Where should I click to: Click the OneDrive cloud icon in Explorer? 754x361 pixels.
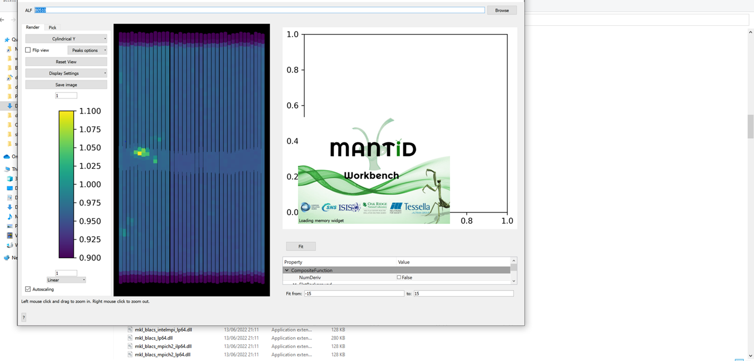(x=6, y=157)
